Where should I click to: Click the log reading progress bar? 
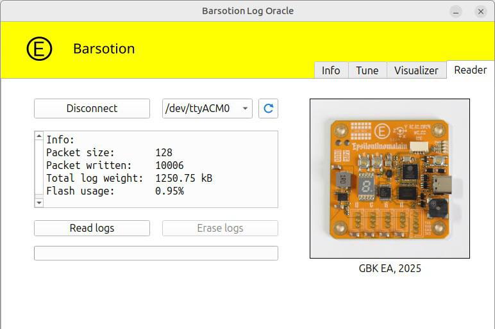(x=156, y=253)
